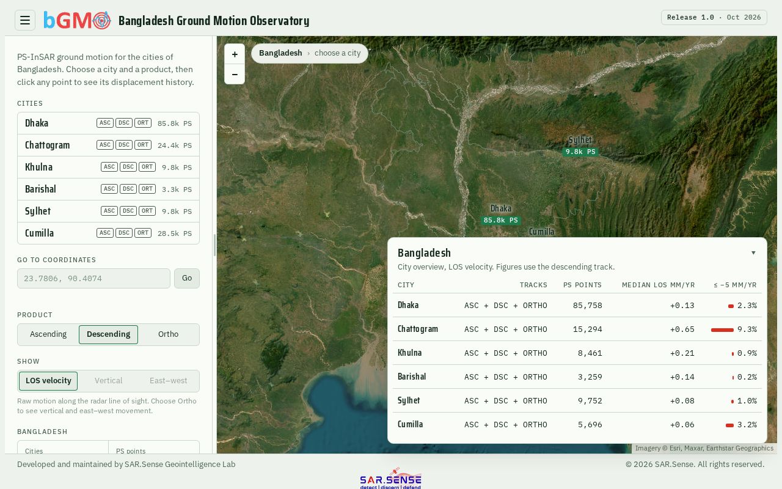This screenshot has height=489, width=782.
Task: Select the Descending product
Action: pos(108,334)
